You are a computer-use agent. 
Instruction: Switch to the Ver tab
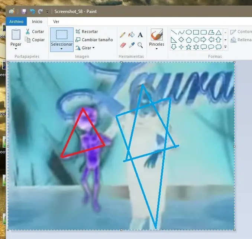click(x=56, y=22)
